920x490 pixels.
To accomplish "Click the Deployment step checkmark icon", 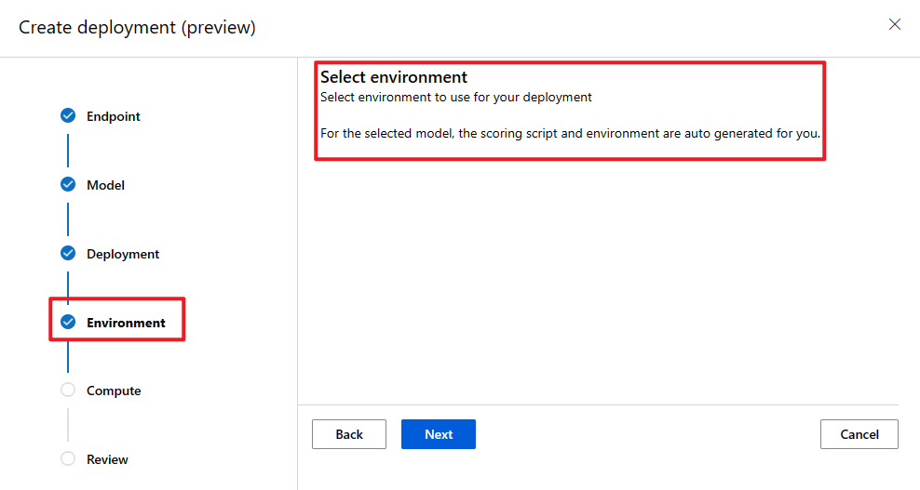I will [x=68, y=254].
